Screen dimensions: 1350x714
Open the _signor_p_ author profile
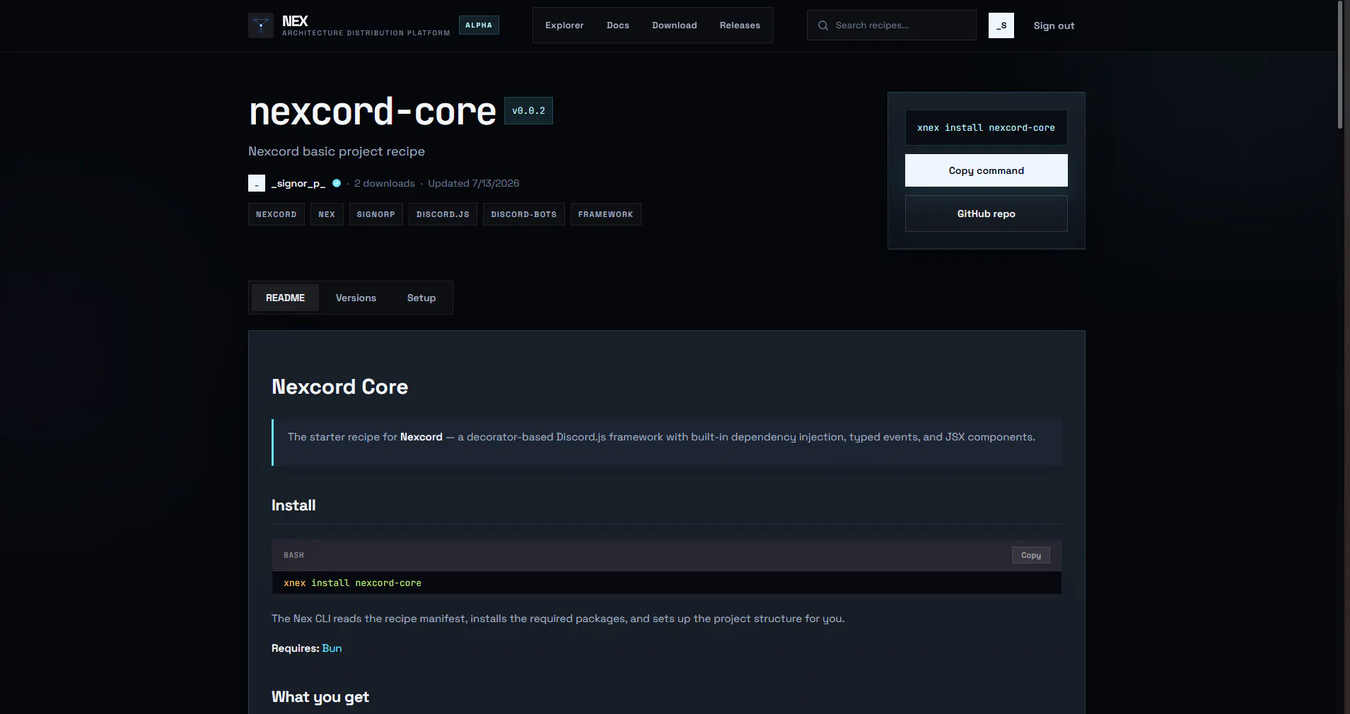[298, 183]
